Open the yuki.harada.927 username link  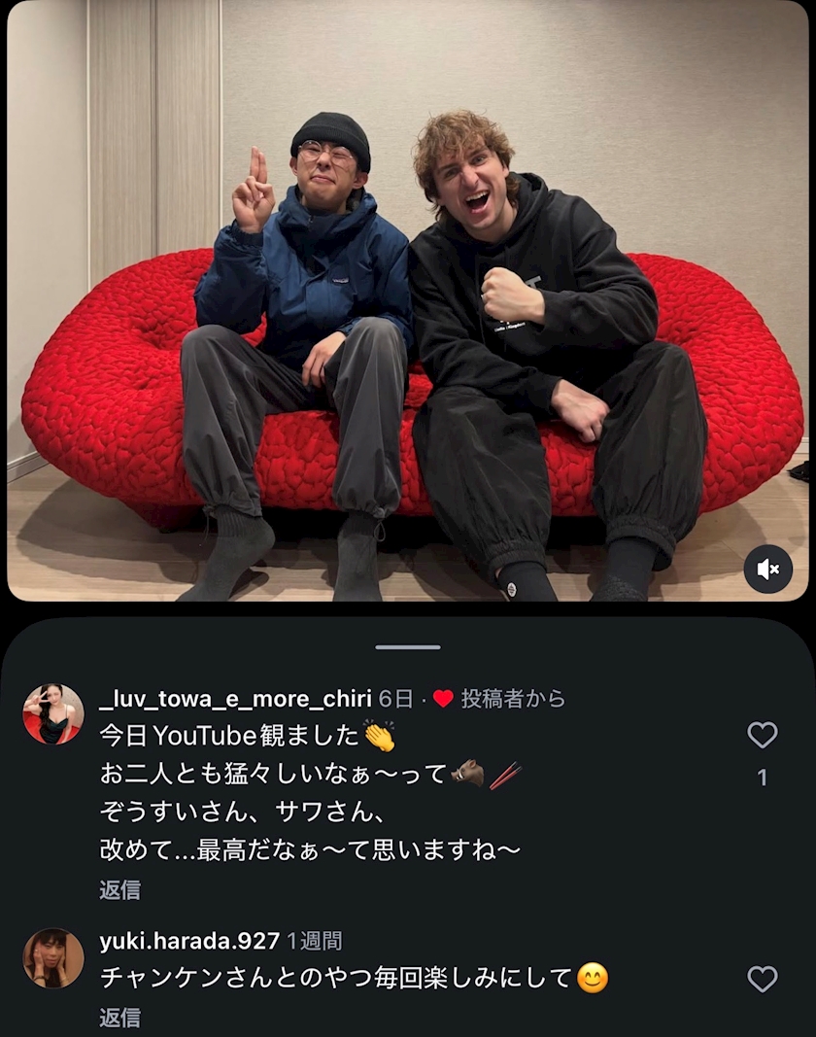189,941
